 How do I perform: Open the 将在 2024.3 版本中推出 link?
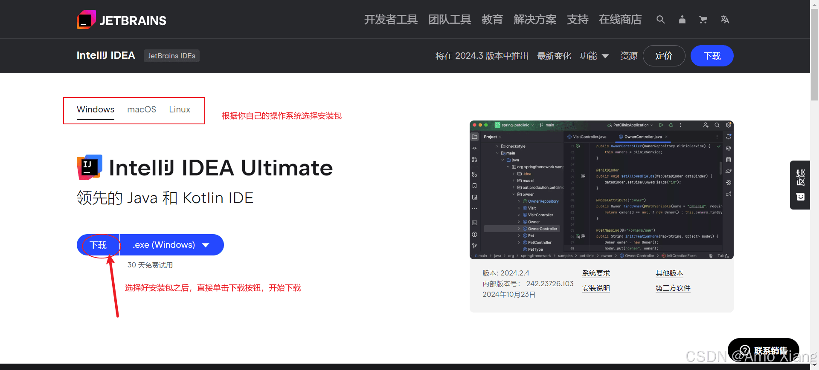click(482, 56)
